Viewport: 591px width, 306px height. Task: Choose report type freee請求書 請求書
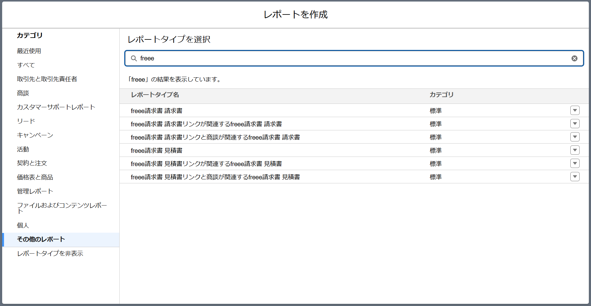[157, 111]
